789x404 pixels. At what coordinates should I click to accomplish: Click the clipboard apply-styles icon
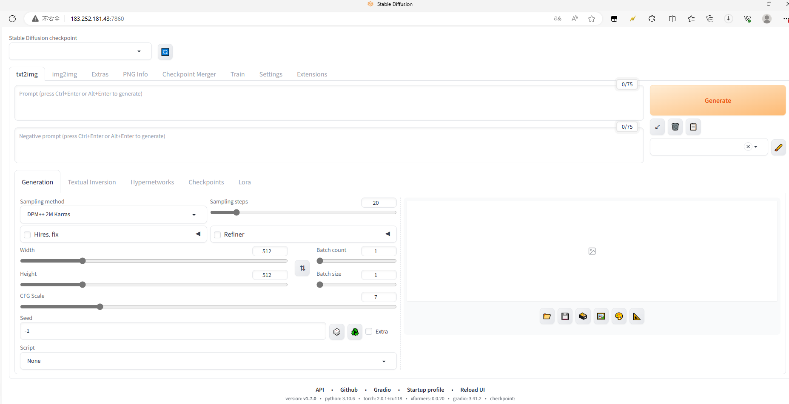coord(693,127)
